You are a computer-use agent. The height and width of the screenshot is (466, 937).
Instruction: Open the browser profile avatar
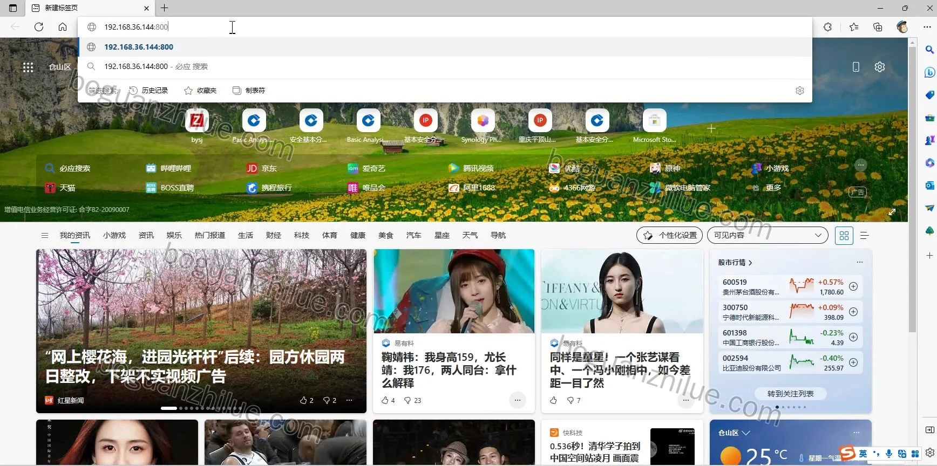pos(902,27)
